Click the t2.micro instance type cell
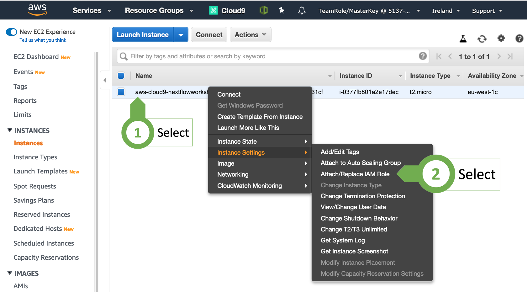Image resolution: width=527 pixels, height=292 pixels. pos(421,92)
